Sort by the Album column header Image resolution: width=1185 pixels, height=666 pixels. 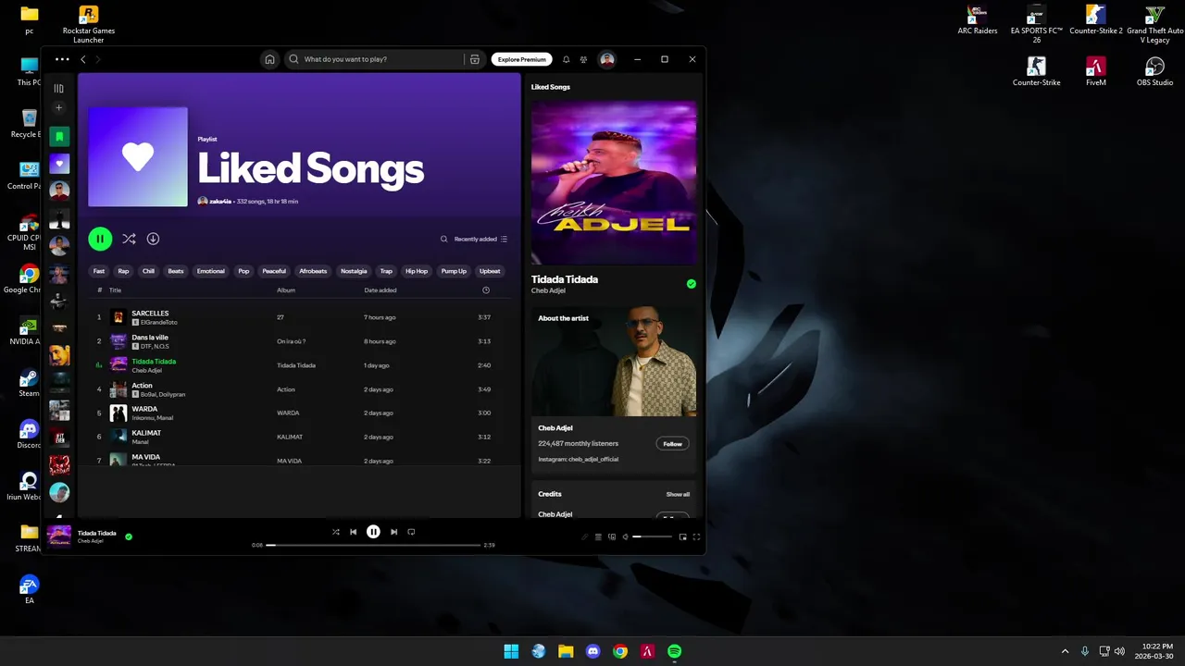coord(286,290)
